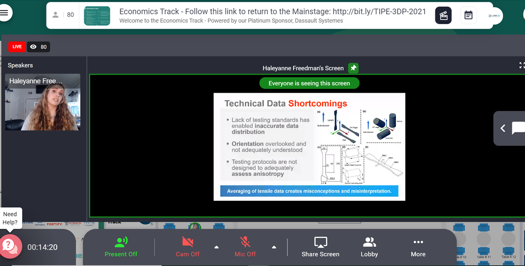Open the clapperboard stage icon button
The height and width of the screenshot is (266, 525).
click(443, 16)
